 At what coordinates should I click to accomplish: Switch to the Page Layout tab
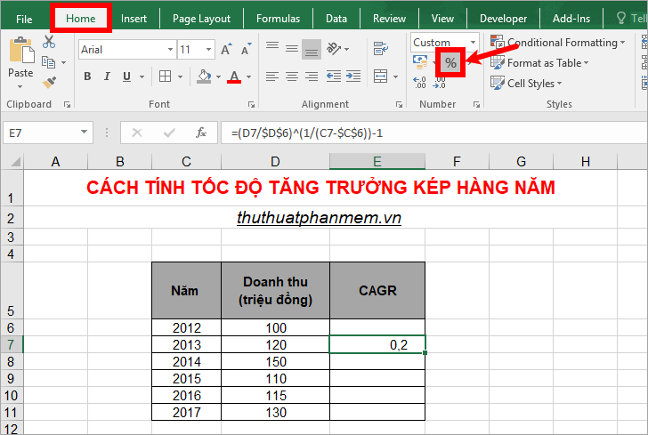pos(201,19)
